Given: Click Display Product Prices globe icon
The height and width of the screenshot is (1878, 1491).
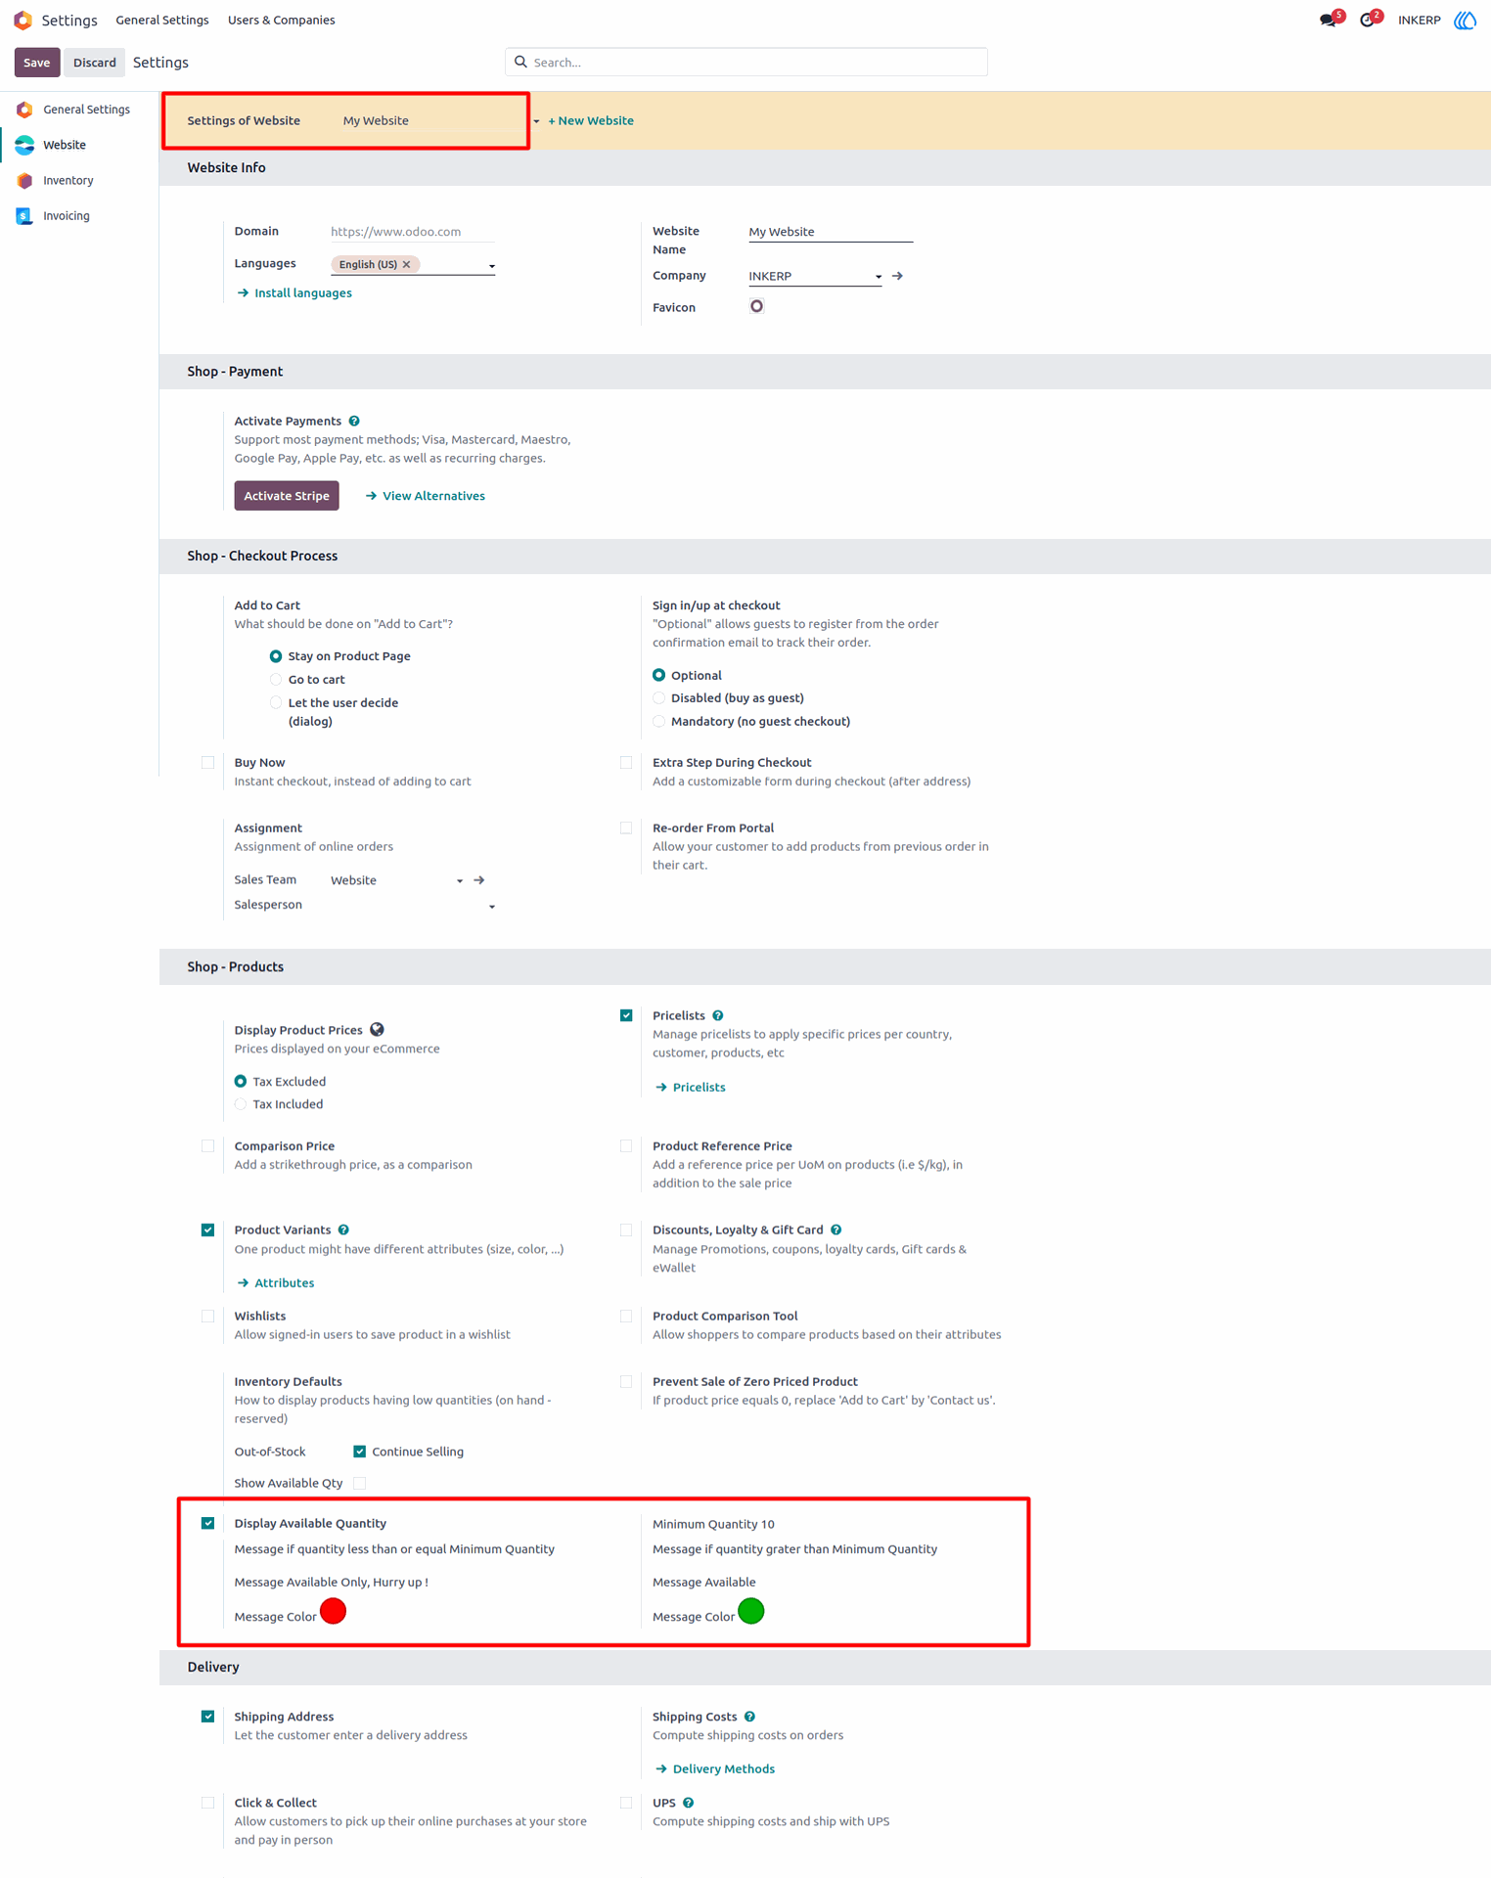Looking at the screenshot, I should (x=377, y=1029).
